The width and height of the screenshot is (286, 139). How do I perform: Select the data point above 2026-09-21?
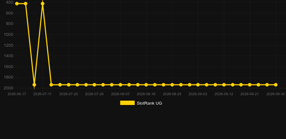[x=250, y=85]
